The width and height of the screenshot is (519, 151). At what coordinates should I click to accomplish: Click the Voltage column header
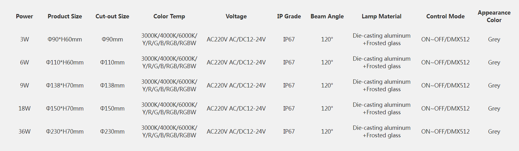tap(236, 17)
